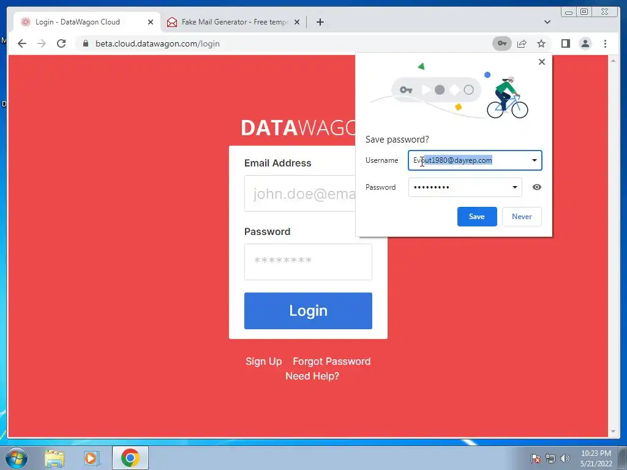627x470 pixels.
Task: Open the Windows Start menu
Action: [17, 458]
